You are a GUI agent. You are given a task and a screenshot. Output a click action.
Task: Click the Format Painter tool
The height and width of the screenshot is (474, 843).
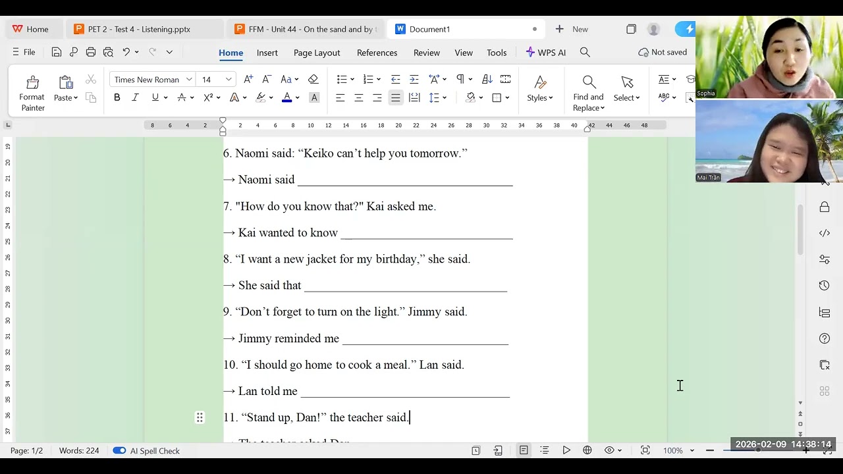[x=32, y=92]
